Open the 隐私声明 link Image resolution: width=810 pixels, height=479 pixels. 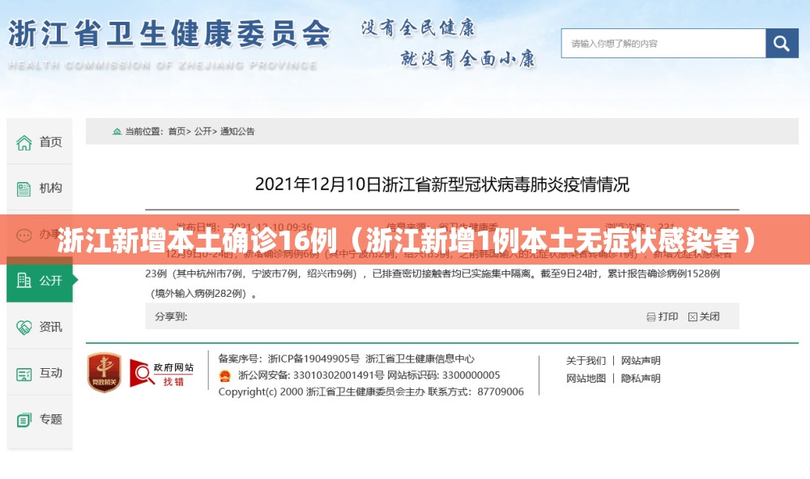pyautogui.click(x=641, y=379)
